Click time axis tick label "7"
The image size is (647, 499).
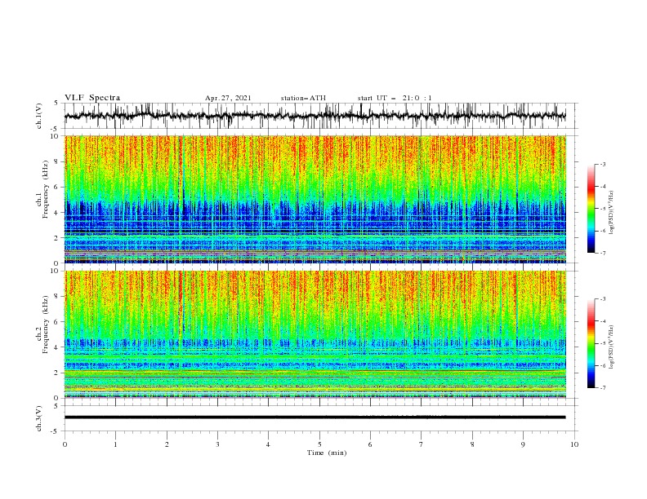[x=422, y=444]
